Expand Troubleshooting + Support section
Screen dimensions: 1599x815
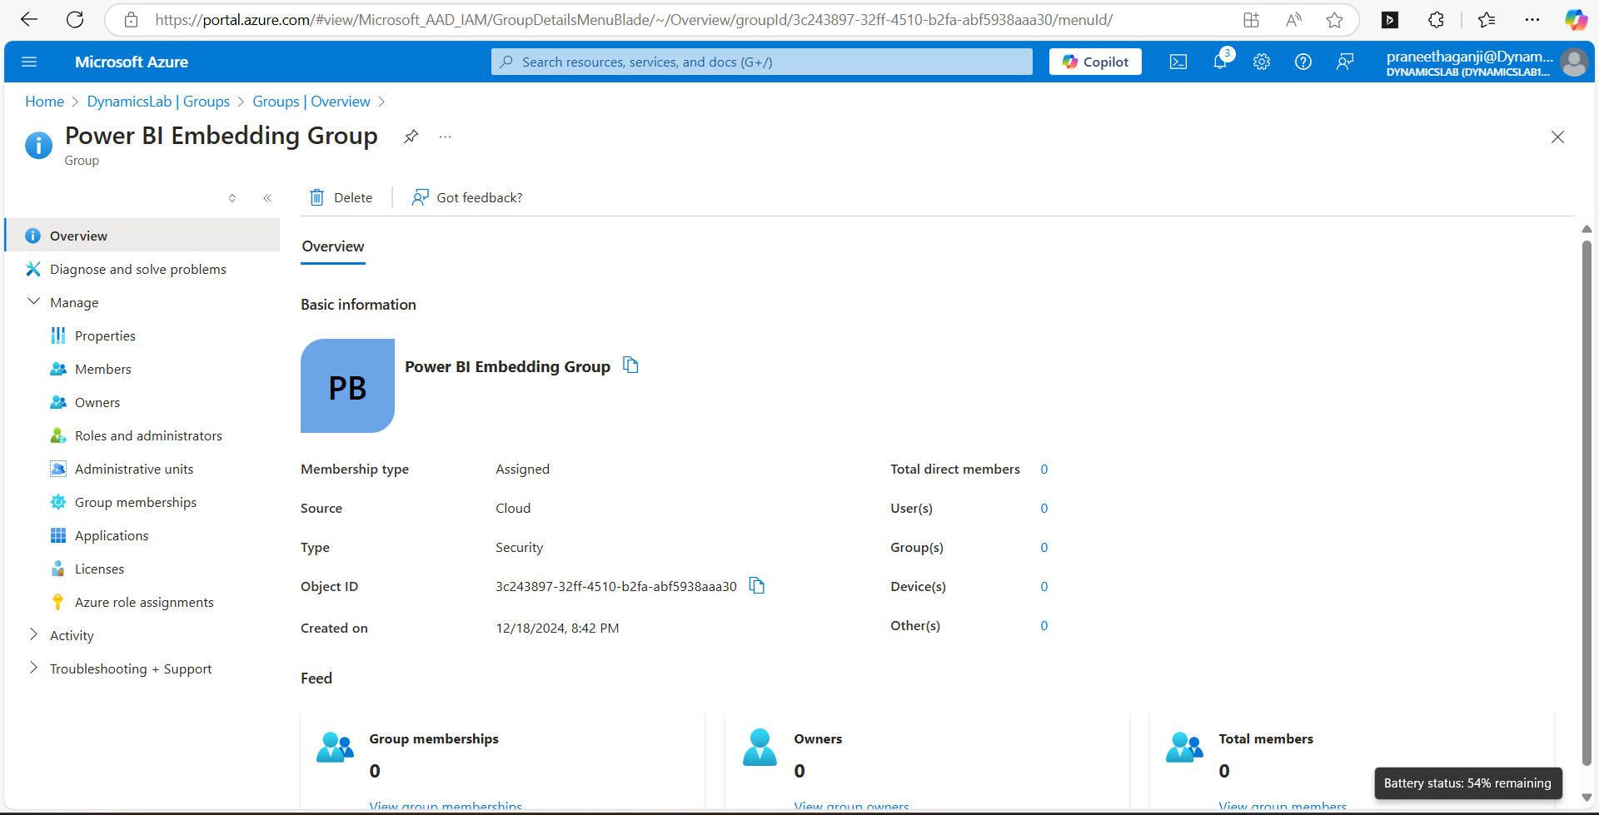[x=33, y=668]
